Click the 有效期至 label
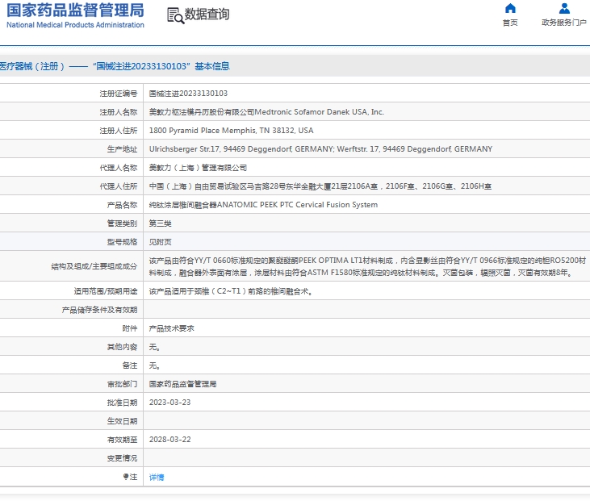 (x=122, y=440)
